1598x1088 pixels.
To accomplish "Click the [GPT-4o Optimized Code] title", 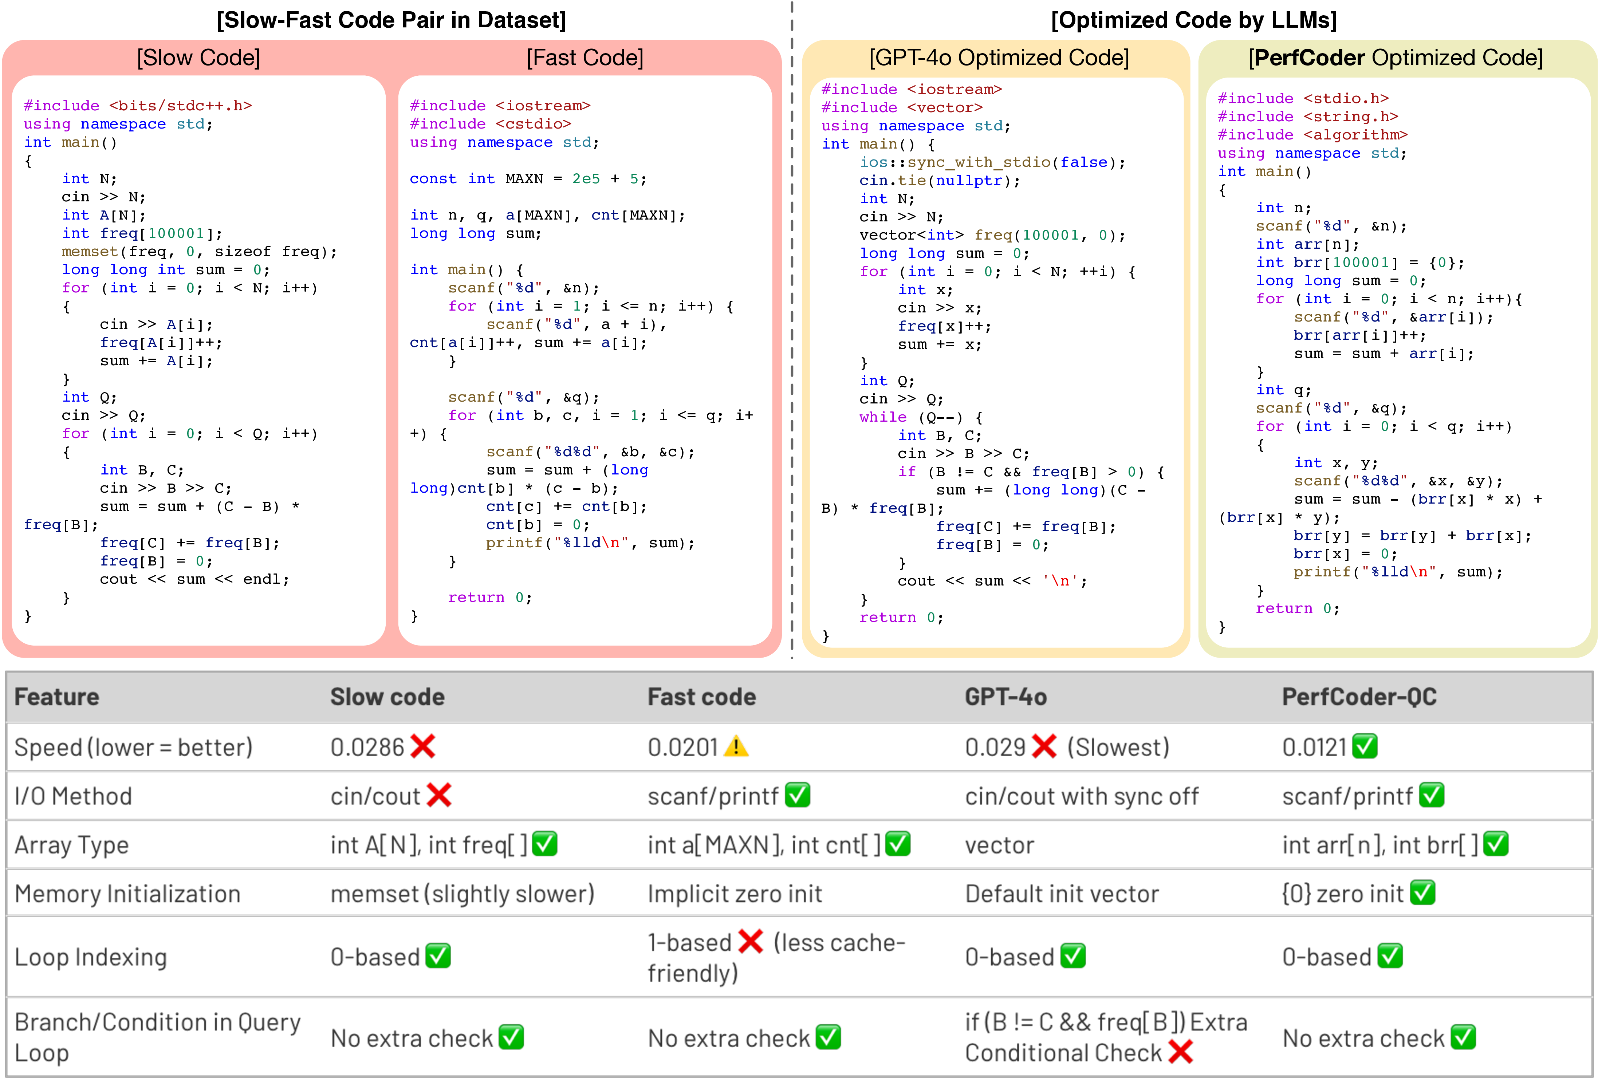I will (x=999, y=58).
